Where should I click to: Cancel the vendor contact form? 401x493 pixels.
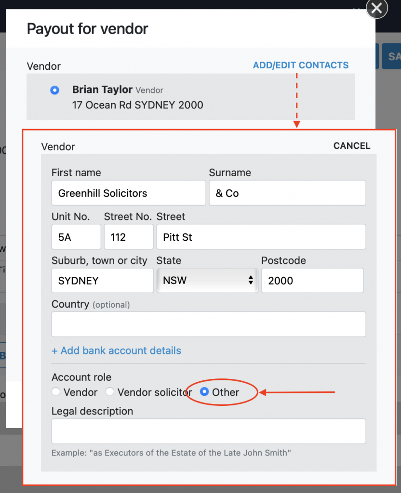click(x=351, y=146)
